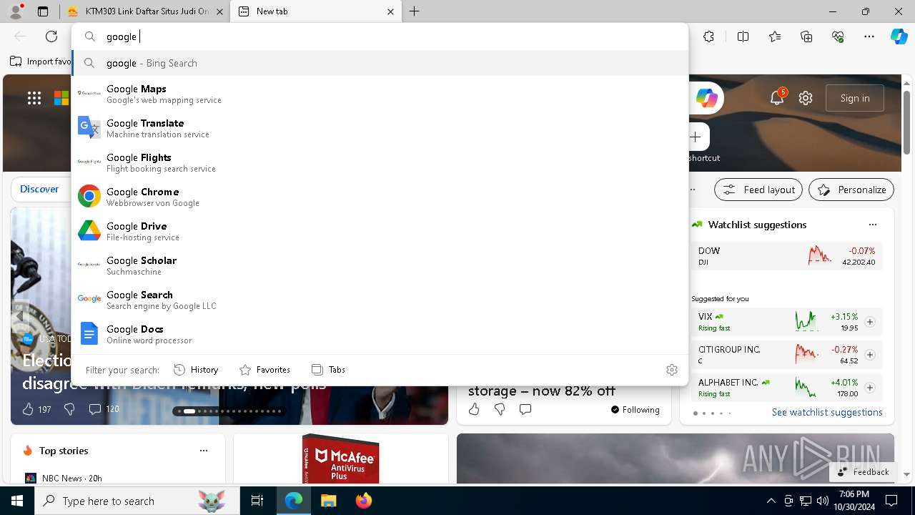Open Favorites star toolbar icon
The width and height of the screenshot is (915, 515).
[x=775, y=36]
